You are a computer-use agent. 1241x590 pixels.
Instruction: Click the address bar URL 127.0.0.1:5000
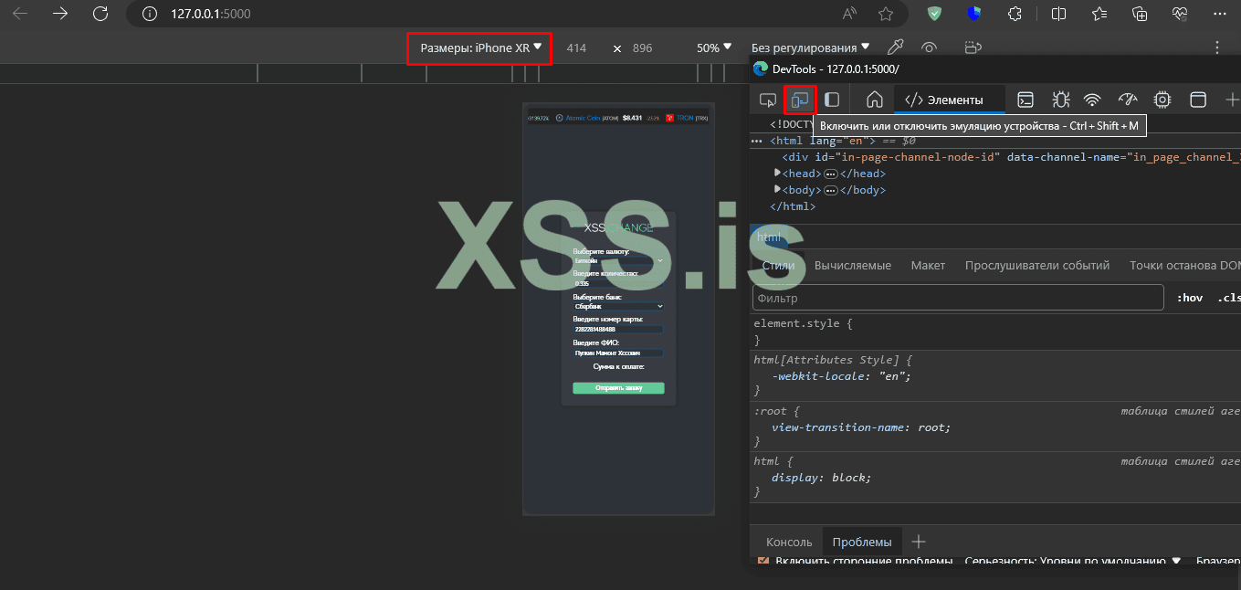click(211, 14)
